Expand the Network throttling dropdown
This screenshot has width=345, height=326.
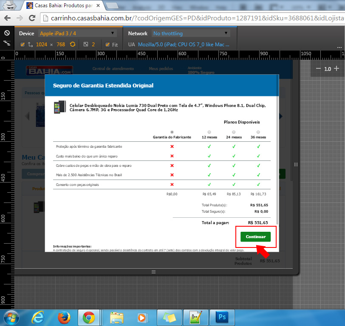pos(190,33)
